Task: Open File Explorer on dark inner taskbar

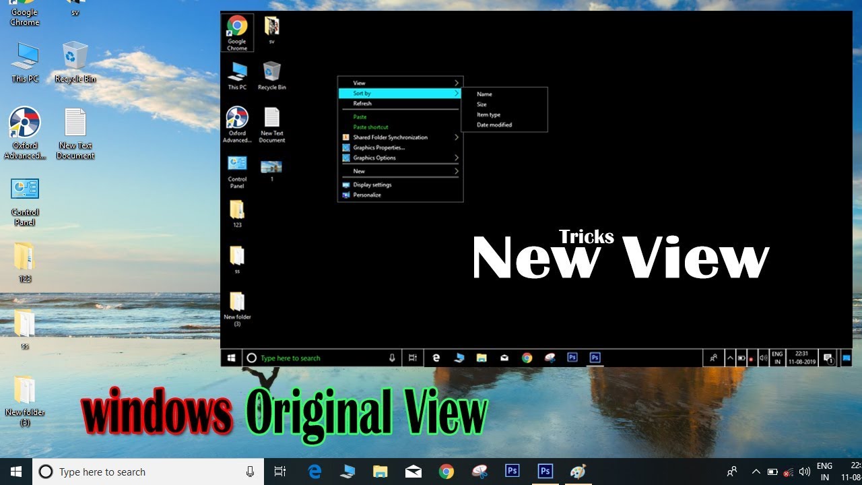Action: [x=482, y=358]
